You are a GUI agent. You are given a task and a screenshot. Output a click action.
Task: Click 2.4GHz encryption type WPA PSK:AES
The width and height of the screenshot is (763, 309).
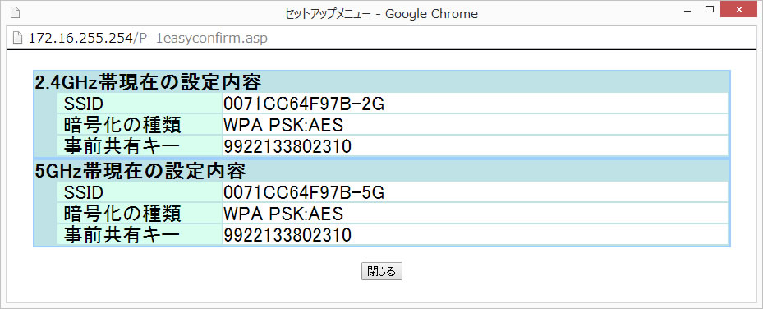pos(283,125)
